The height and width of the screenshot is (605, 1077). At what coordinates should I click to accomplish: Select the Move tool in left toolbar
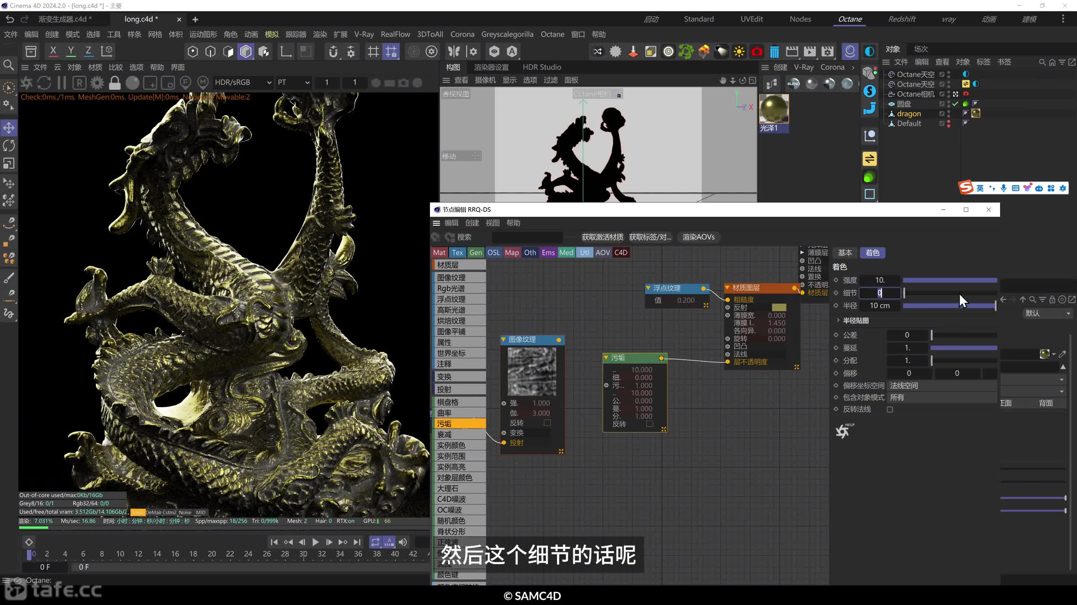pyautogui.click(x=9, y=128)
